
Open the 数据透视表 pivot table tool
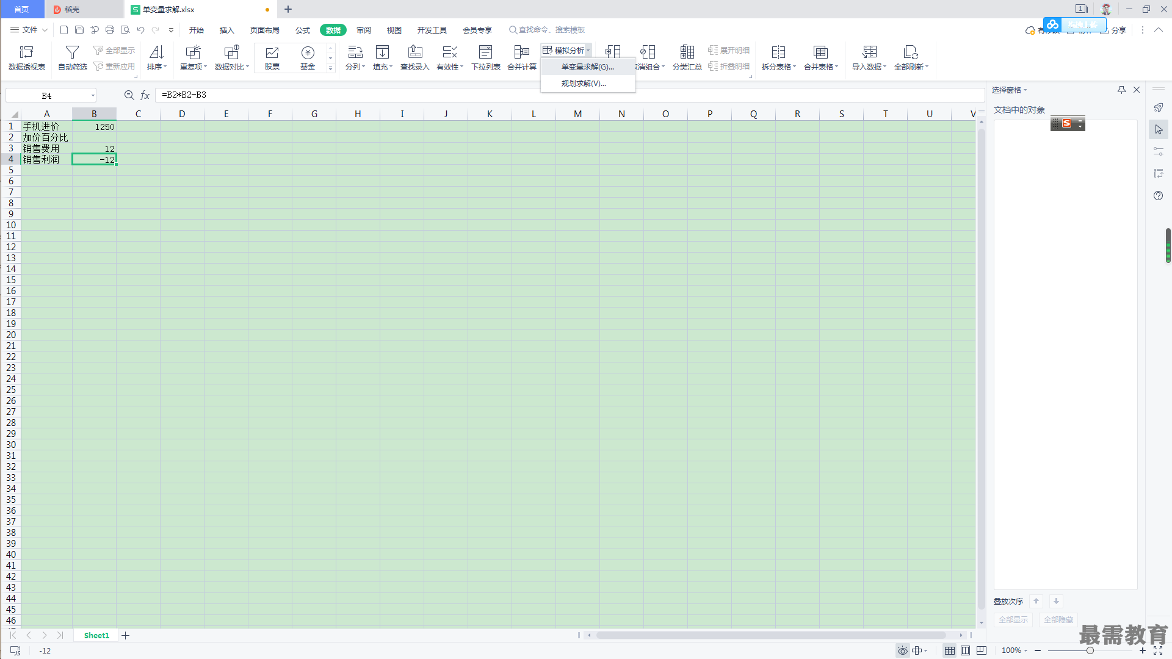coord(27,58)
